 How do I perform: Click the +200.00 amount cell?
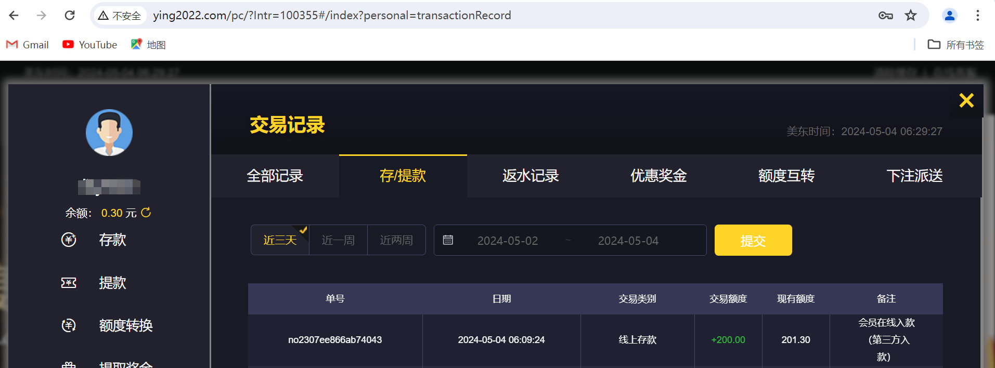pyautogui.click(x=728, y=340)
